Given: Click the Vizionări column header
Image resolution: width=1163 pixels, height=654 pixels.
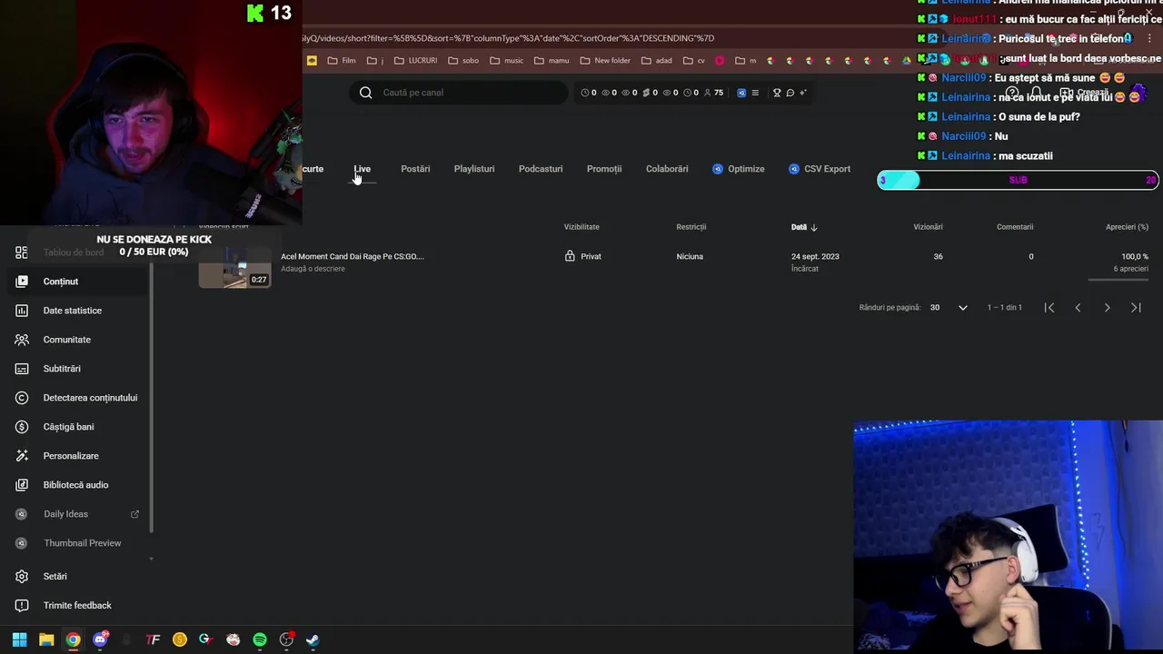Looking at the screenshot, I should [928, 227].
